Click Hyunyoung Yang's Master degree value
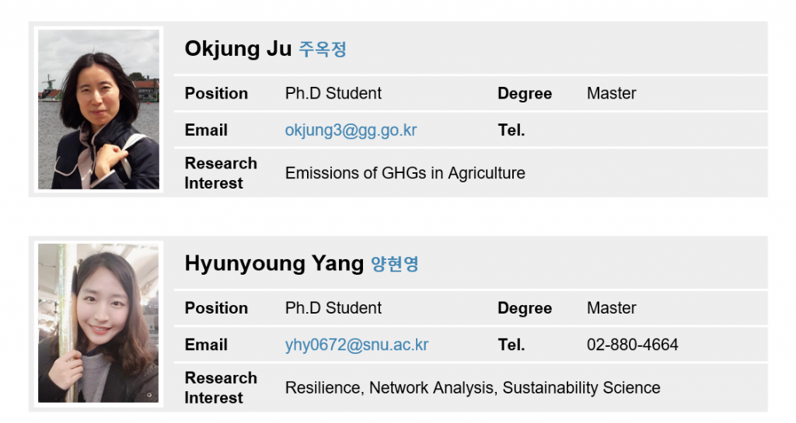The width and height of the screenshot is (796, 423). coord(611,308)
